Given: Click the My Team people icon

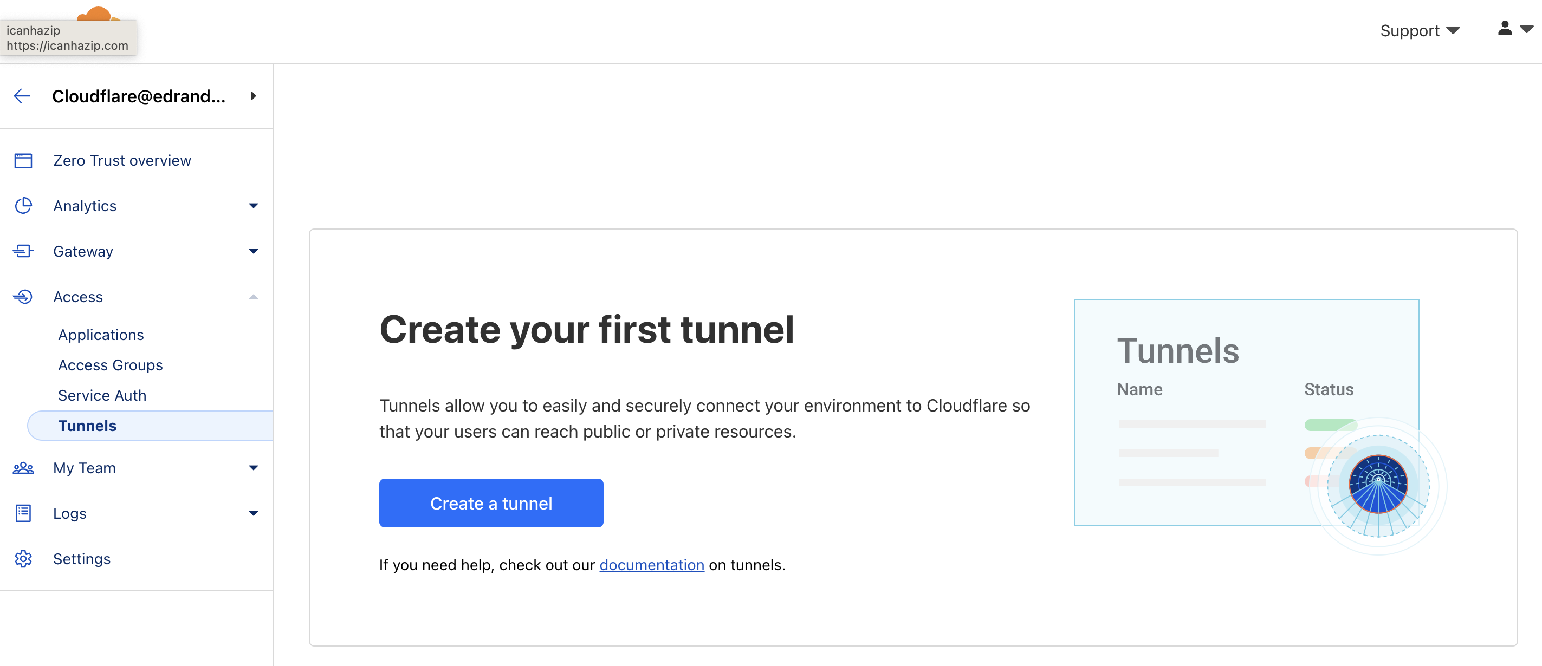Looking at the screenshot, I should click(23, 467).
